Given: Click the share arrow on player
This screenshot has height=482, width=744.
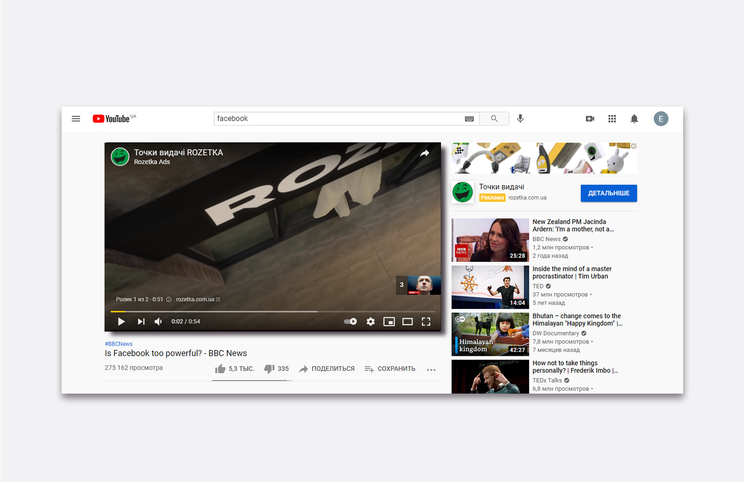Looking at the screenshot, I should [425, 153].
